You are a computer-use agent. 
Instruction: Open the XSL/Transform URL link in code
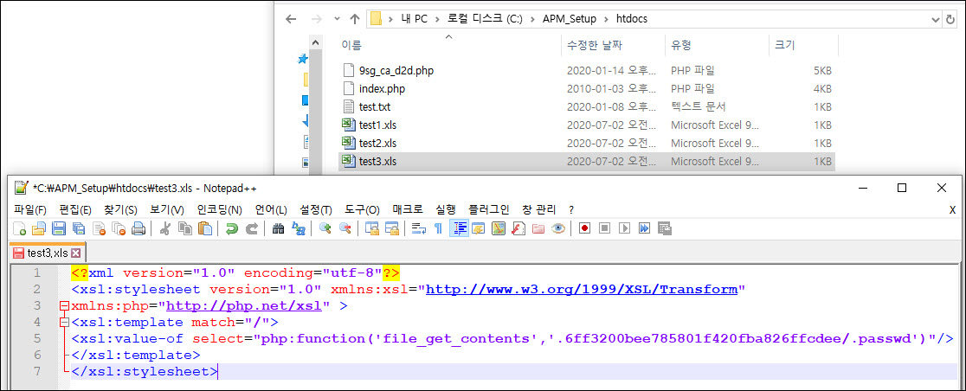[x=582, y=290]
